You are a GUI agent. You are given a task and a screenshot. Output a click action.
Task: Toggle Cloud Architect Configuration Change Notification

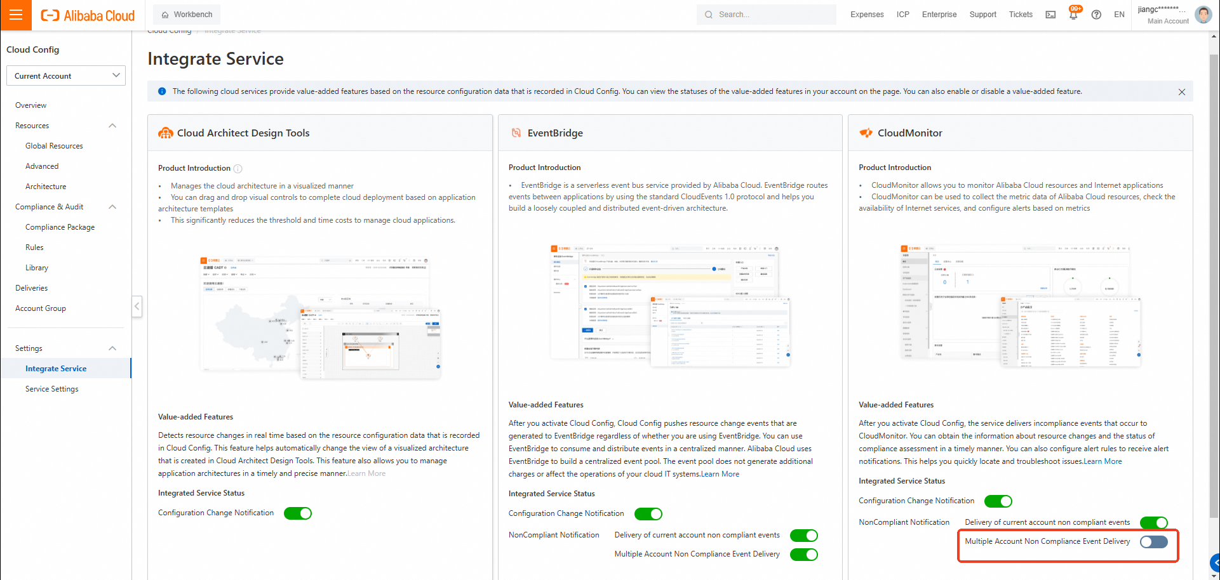tap(298, 513)
